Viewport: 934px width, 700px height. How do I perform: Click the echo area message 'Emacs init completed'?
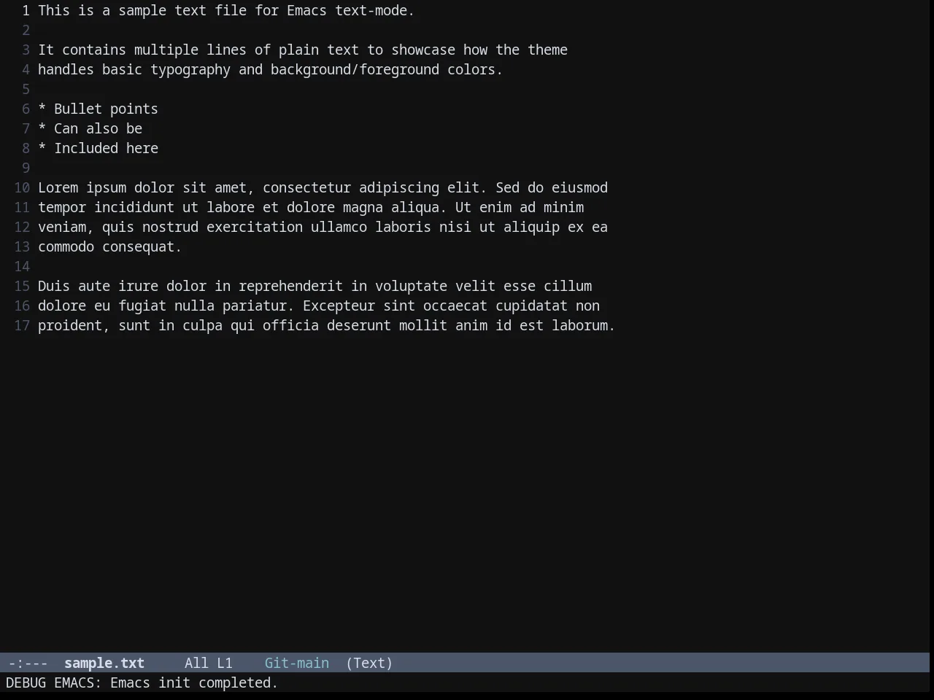194,682
